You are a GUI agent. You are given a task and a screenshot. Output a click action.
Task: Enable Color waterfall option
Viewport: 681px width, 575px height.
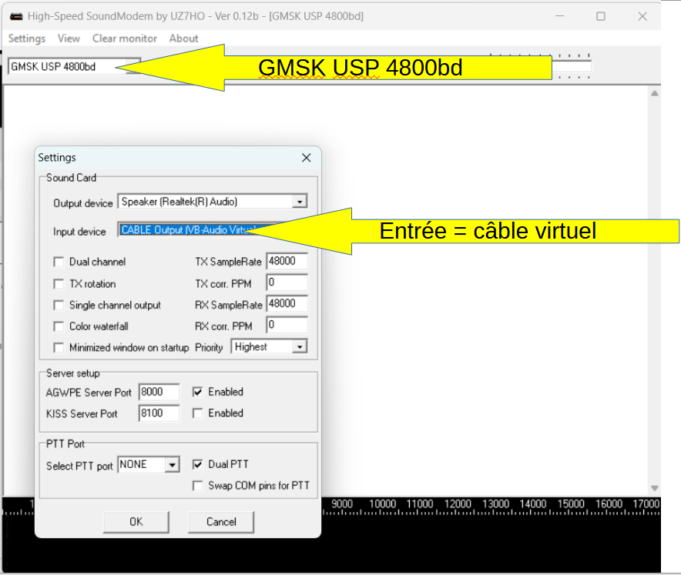(59, 326)
